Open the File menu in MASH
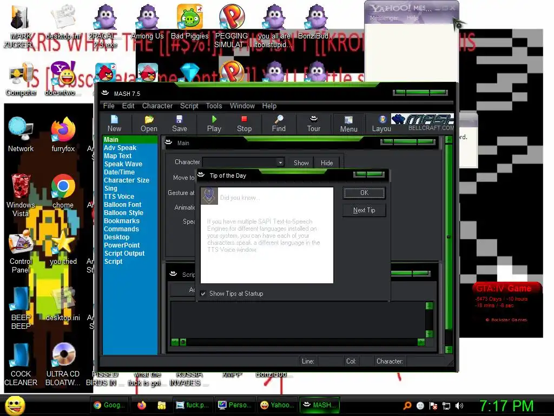The width and height of the screenshot is (554, 416). (x=109, y=106)
